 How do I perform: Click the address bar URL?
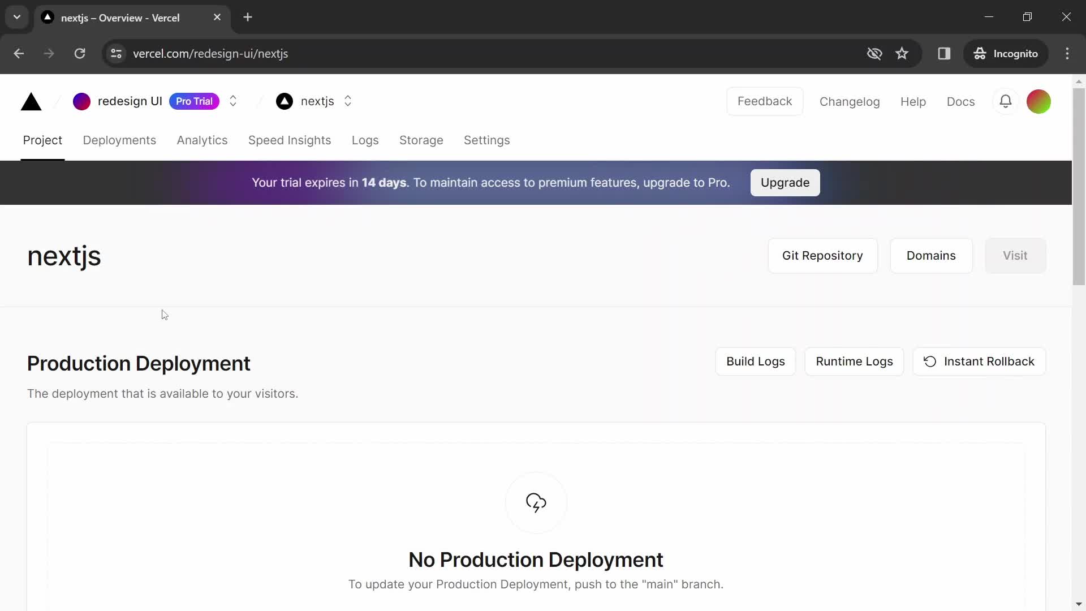click(x=210, y=54)
